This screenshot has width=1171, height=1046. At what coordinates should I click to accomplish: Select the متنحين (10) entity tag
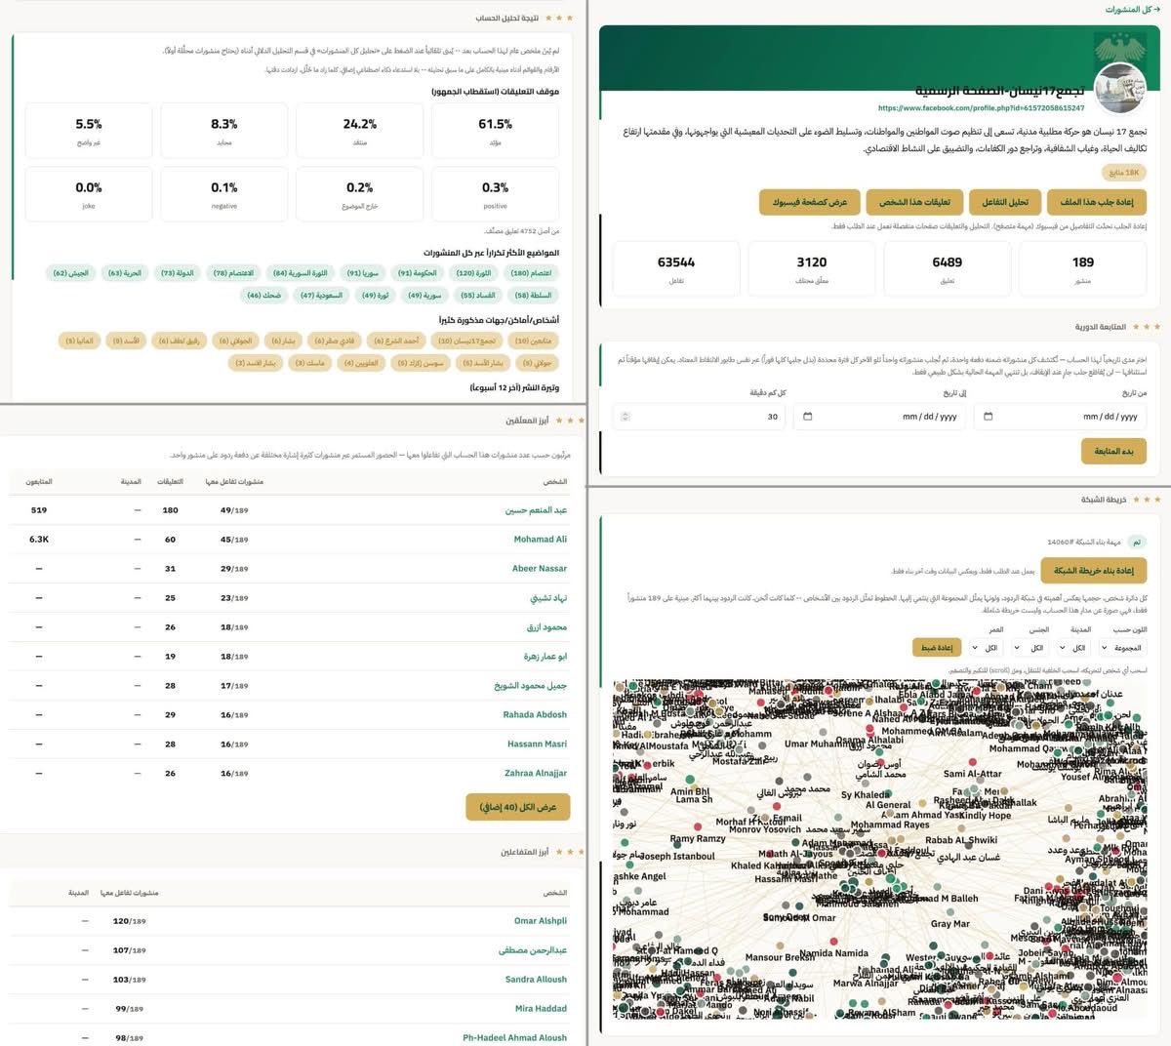(535, 341)
